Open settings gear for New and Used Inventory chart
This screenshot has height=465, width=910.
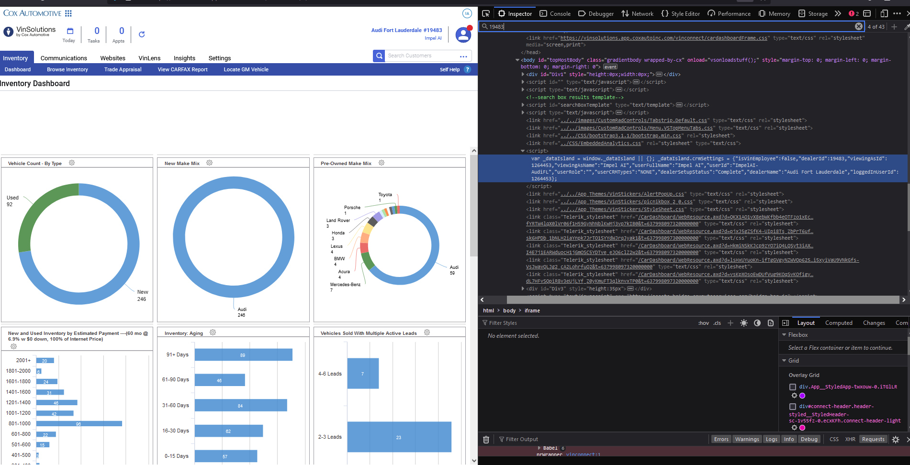[13, 346]
